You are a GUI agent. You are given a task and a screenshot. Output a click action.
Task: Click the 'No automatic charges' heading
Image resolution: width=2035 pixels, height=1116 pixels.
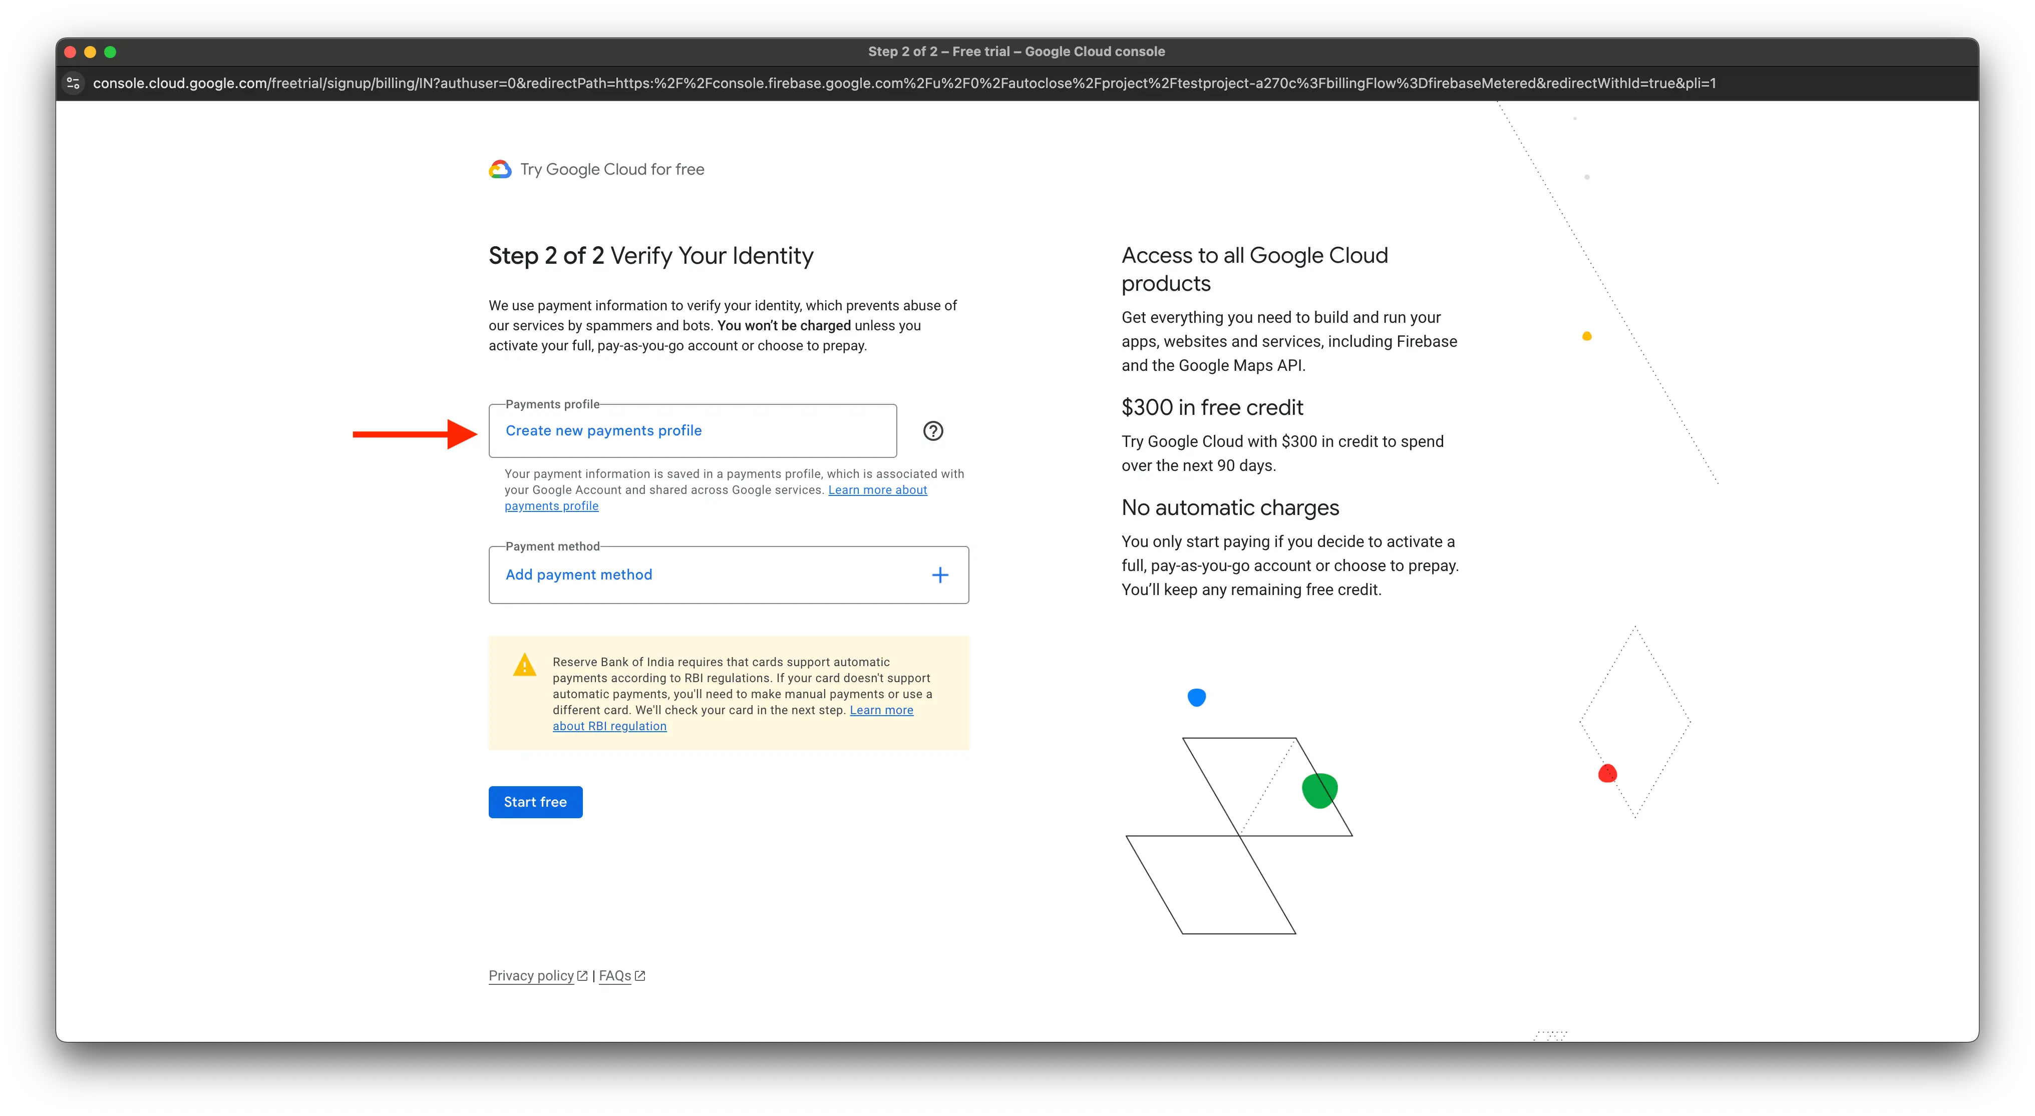1230,507
